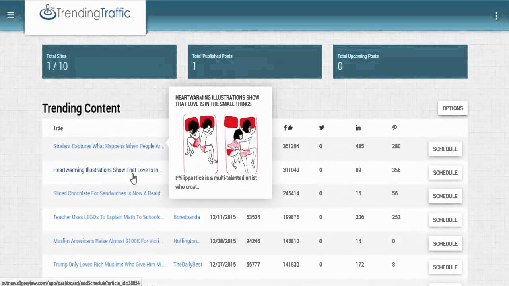Schedule the Heartwarming Illustrations article
The image size is (509, 286).
pos(445,173)
